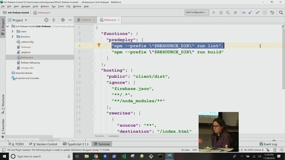Open the Version Control tool window
This screenshot has height=160, width=285.
pos(43,144)
